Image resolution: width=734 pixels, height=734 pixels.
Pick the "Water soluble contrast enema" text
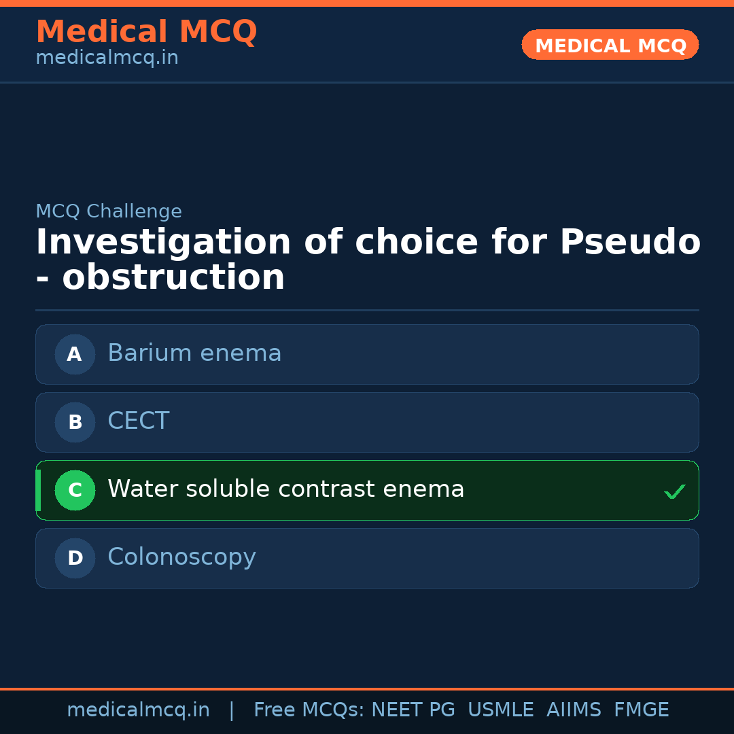click(285, 489)
